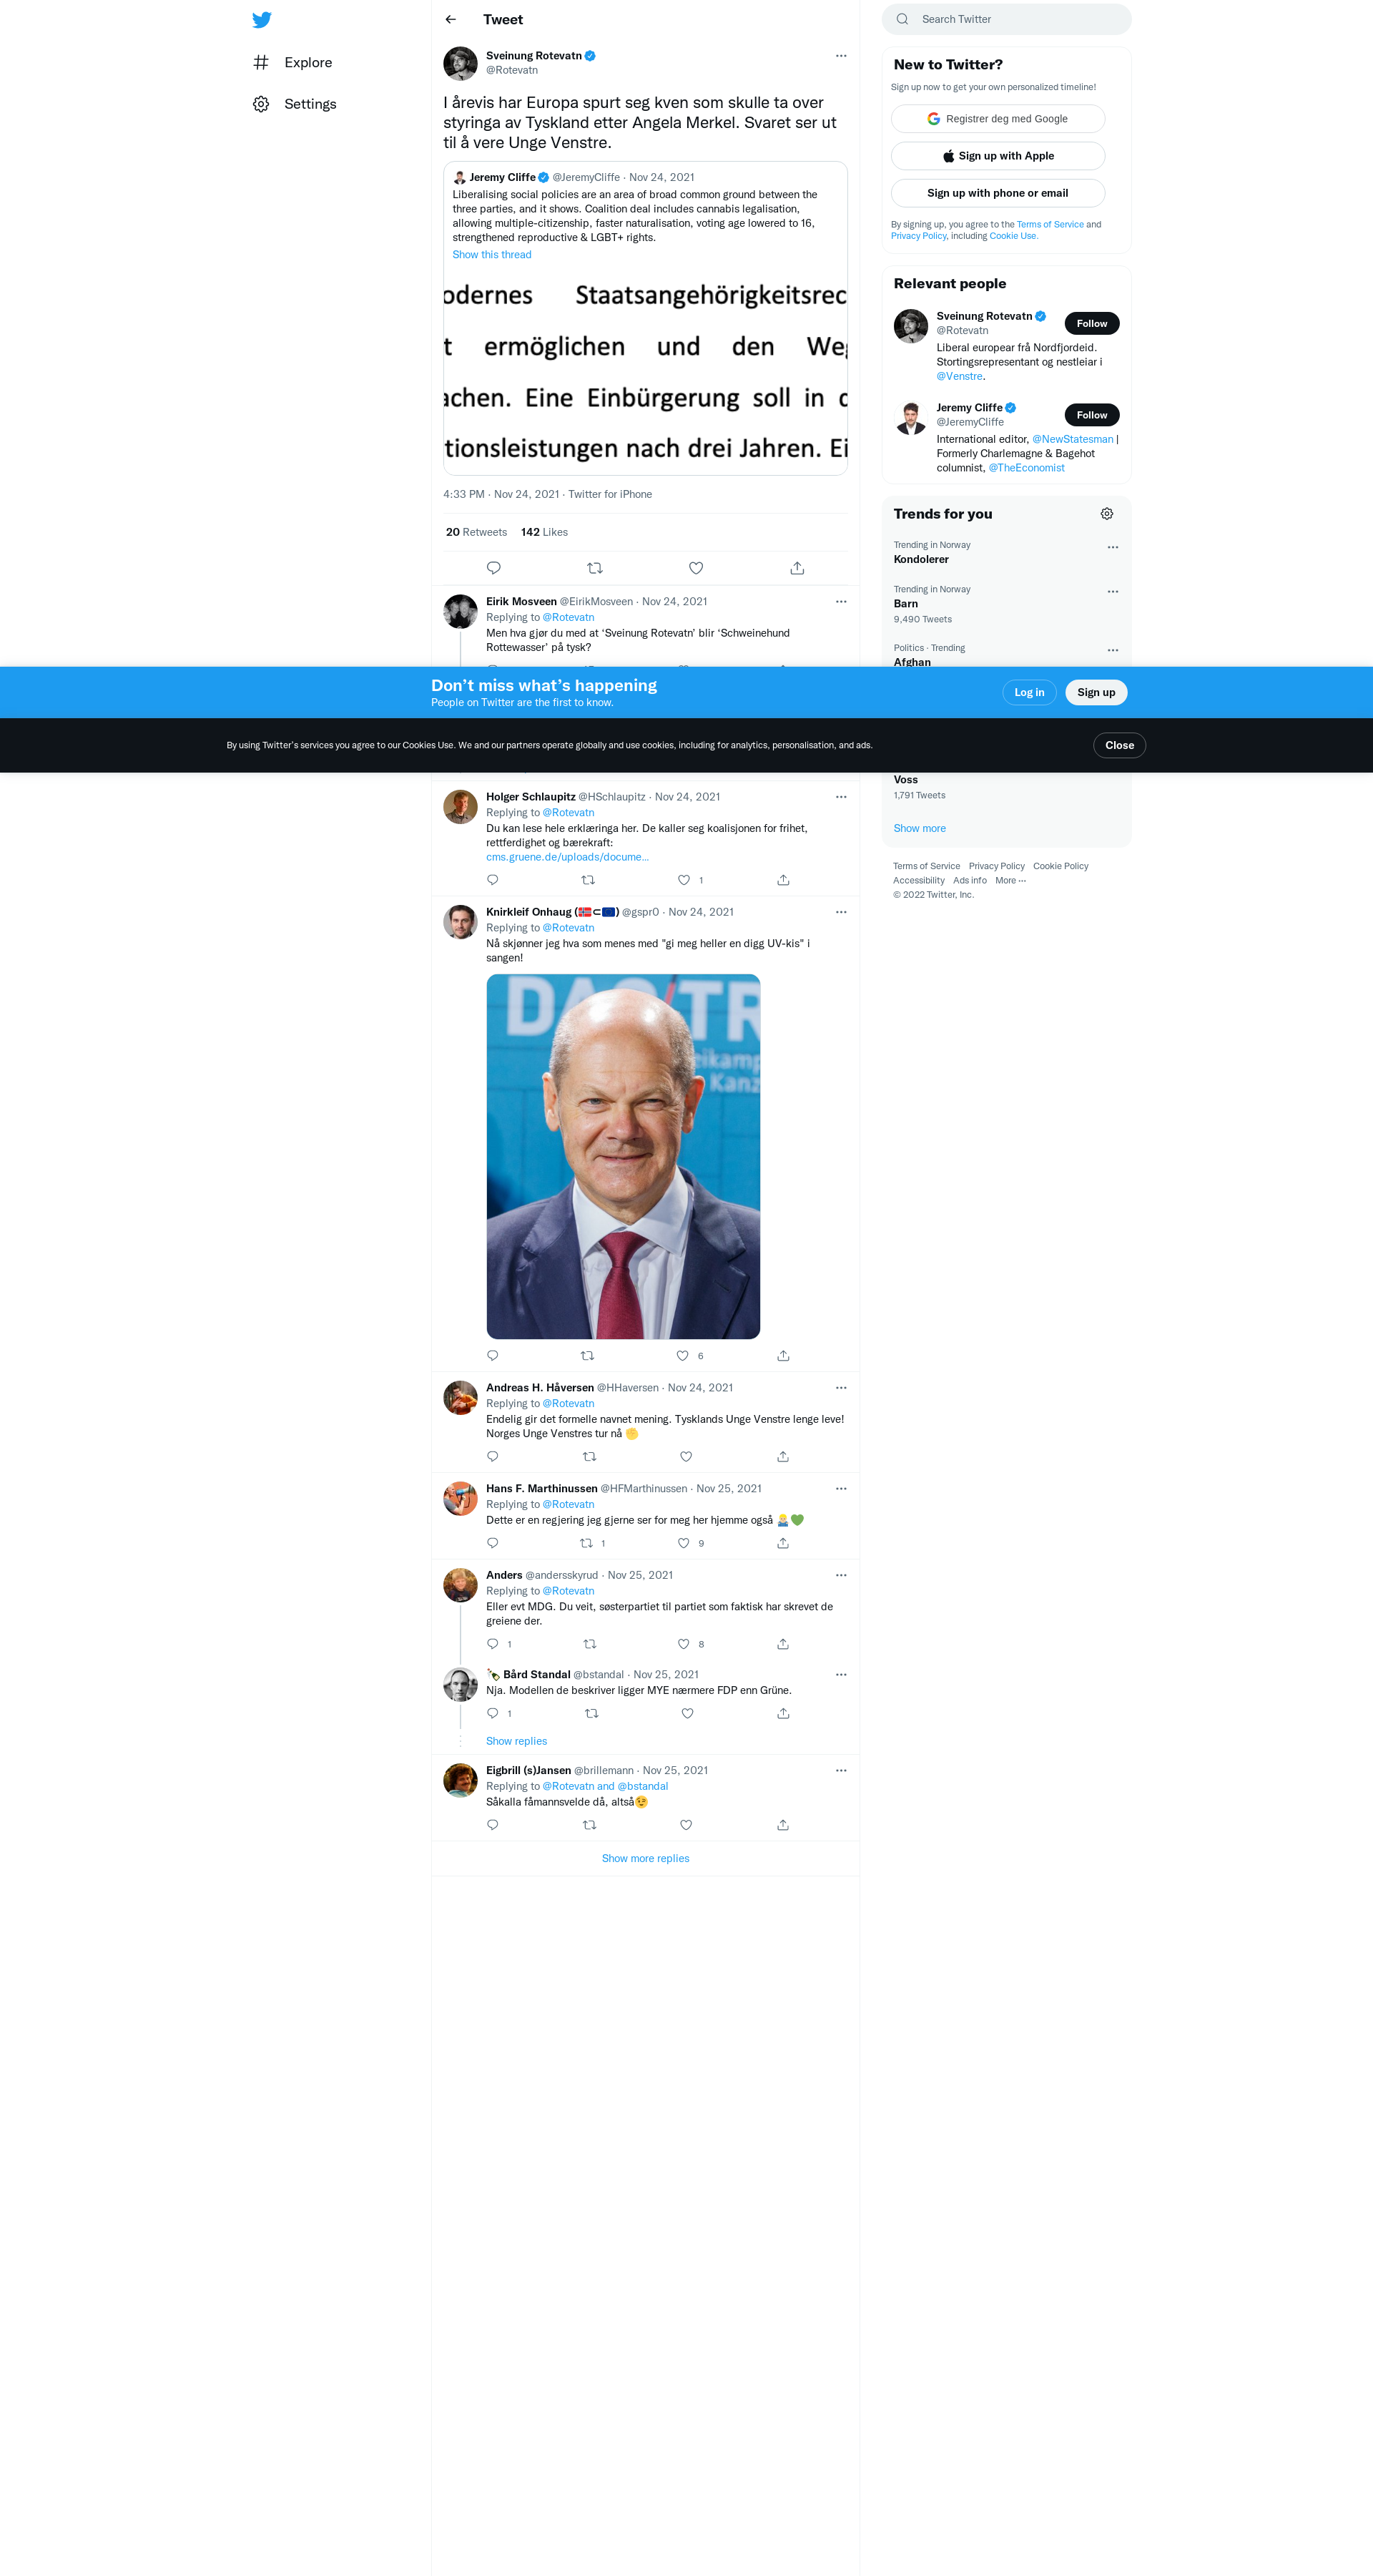This screenshot has width=1373, height=2576.
Task: Load Show more replies
Action: (645, 1859)
